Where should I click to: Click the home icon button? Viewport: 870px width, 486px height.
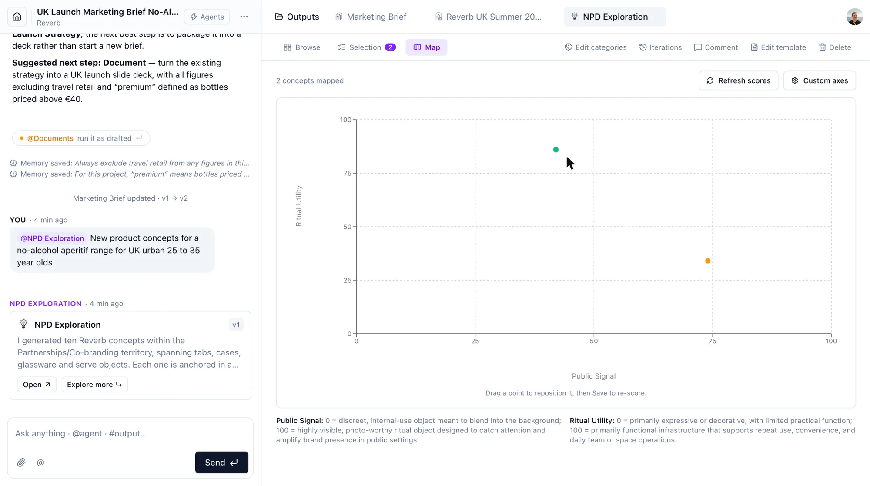click(17, 17)
